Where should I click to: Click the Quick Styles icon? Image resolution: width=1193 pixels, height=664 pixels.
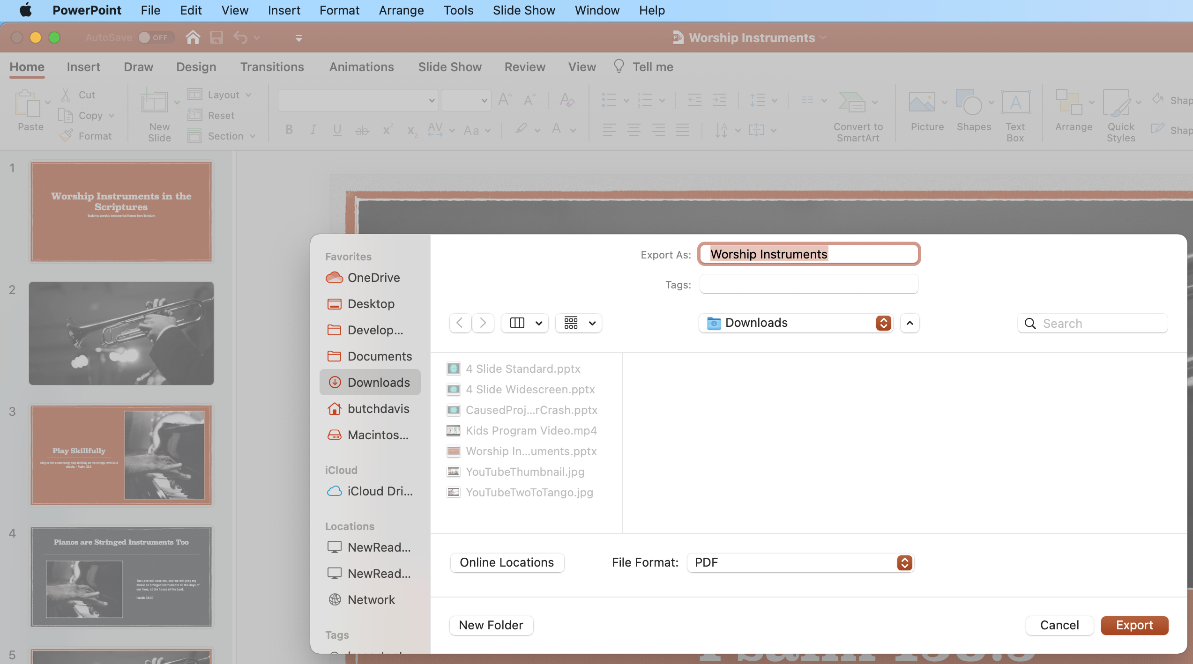click(x=1117, y=103)
